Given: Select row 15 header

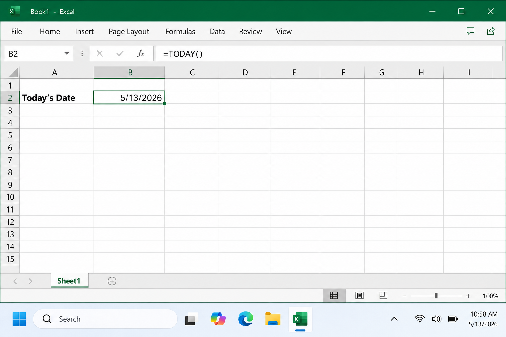Looking at the screenshot, I should 10,259.
